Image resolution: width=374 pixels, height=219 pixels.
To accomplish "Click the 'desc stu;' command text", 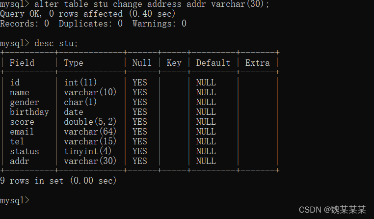I will point(56,43).
